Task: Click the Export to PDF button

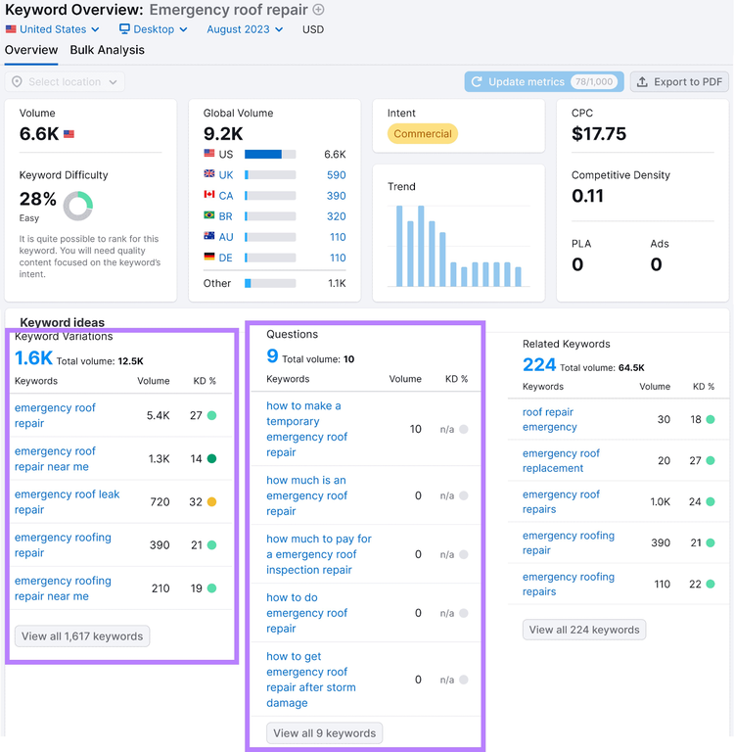Action: [x=679, y=82]
